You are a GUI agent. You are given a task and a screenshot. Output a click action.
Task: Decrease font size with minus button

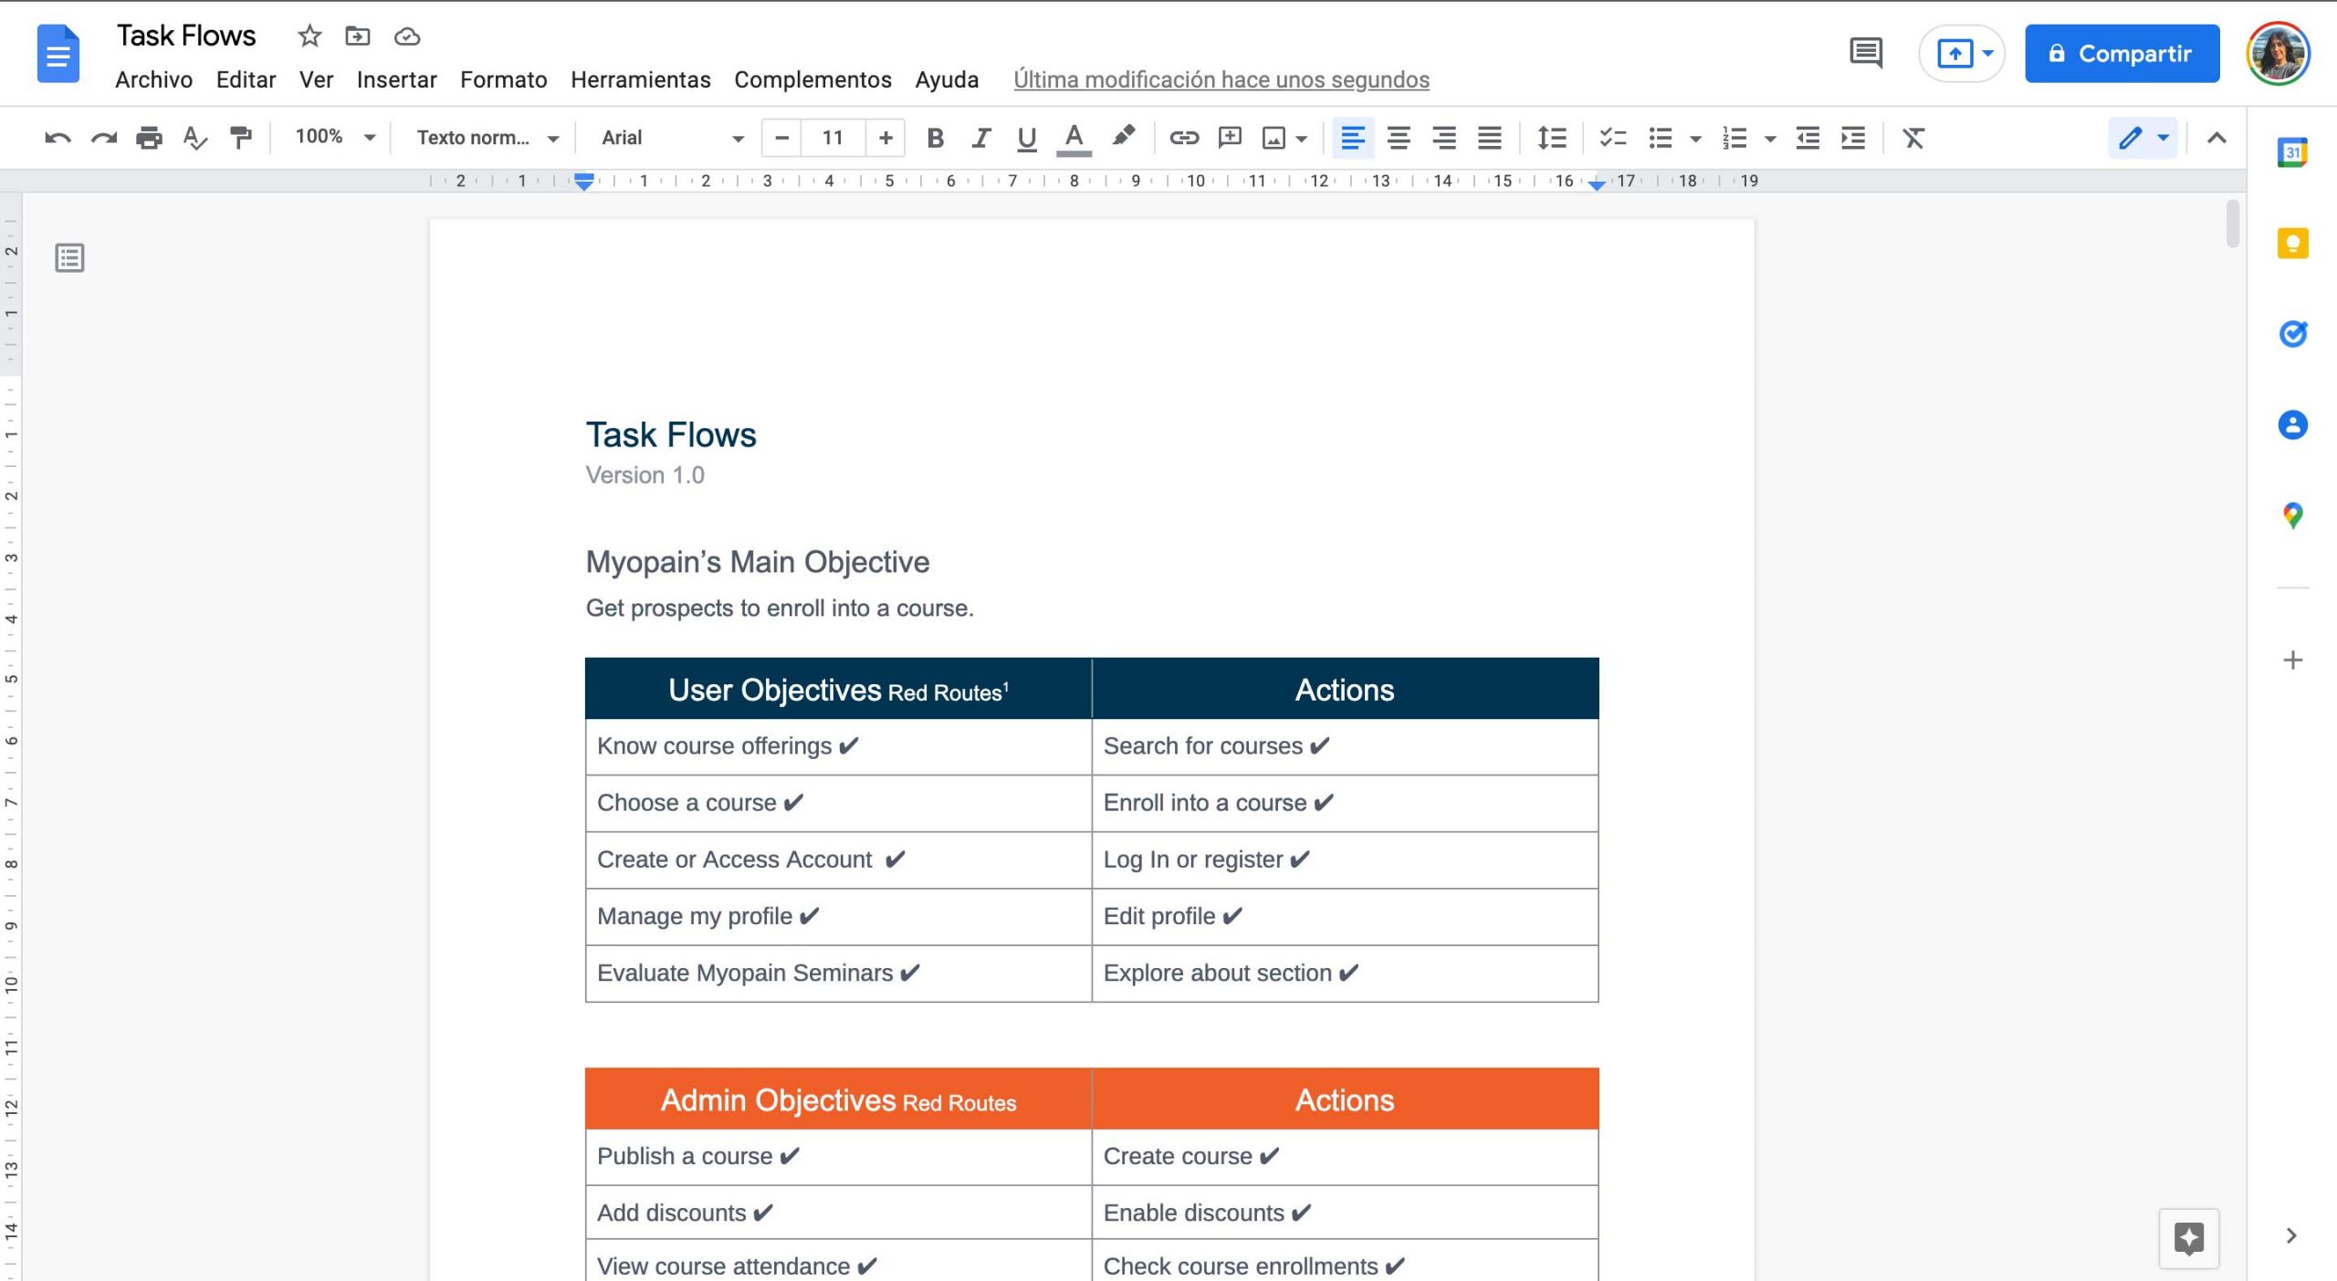coord(781,138)
